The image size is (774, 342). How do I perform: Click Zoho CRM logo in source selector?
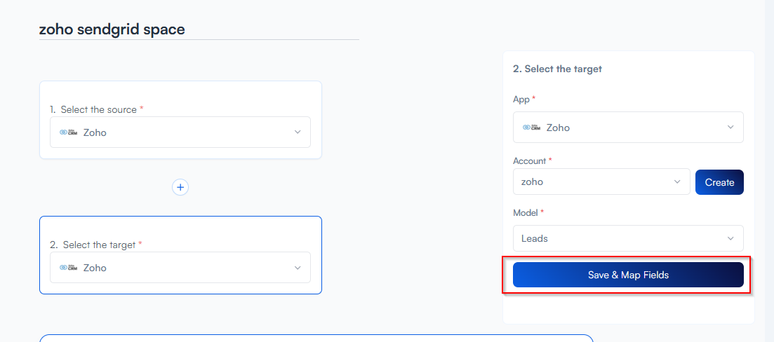click(68, 132)
